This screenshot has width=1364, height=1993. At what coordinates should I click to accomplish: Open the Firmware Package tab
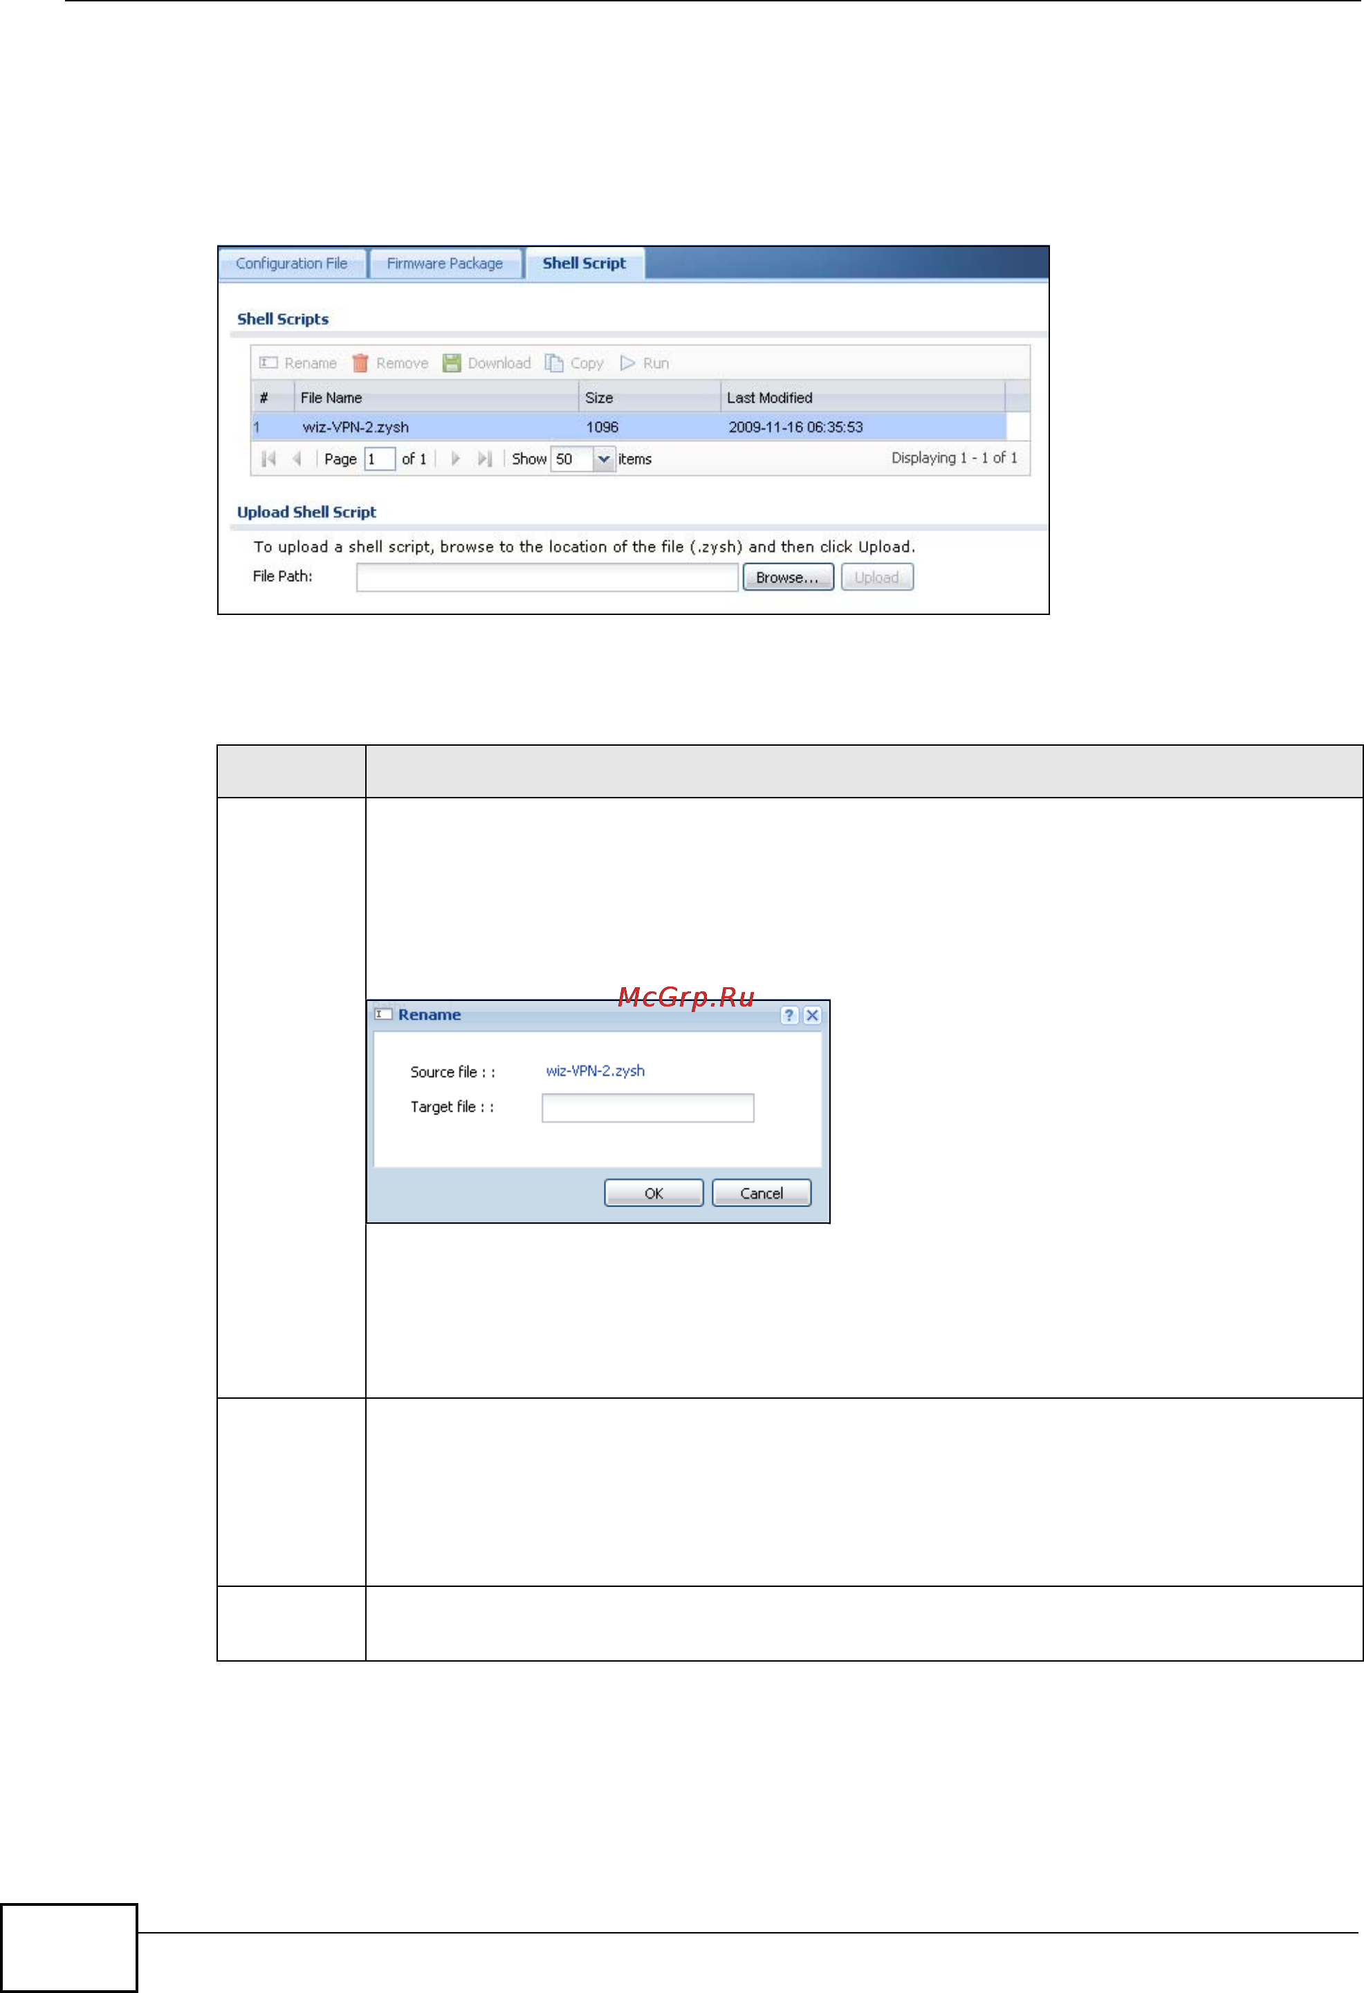[445, 264]
